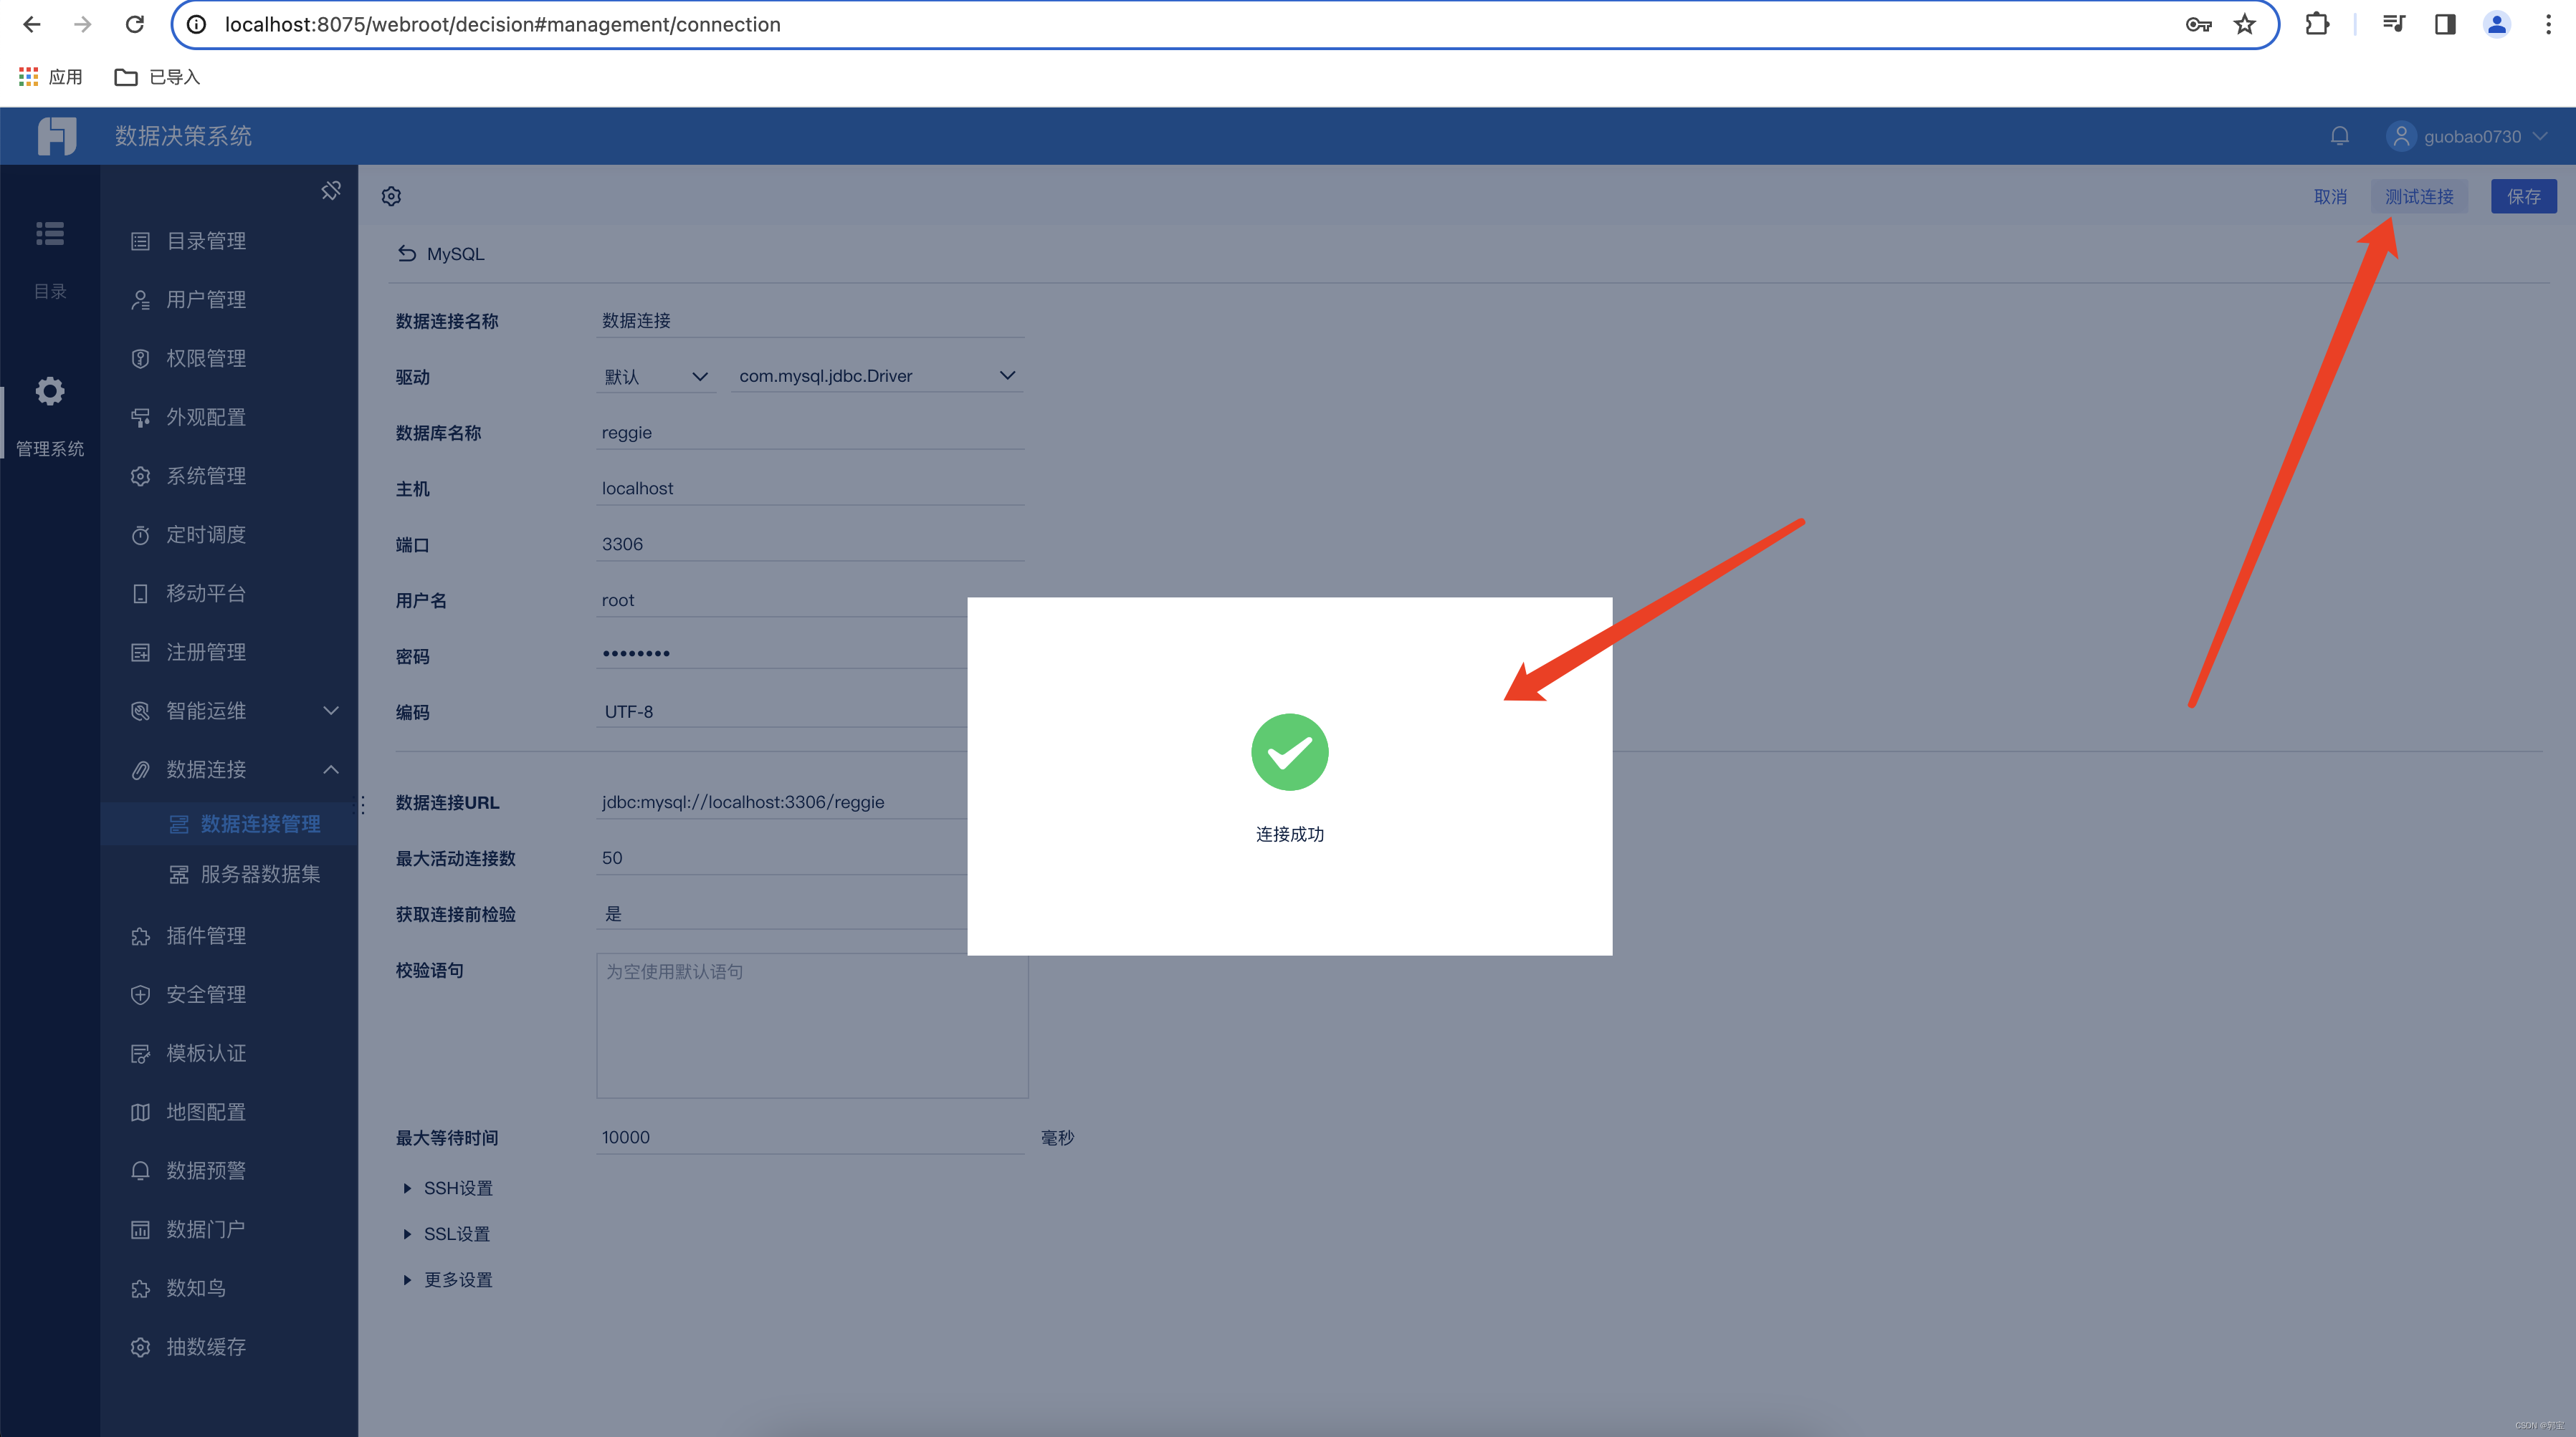Viewport: 2576px width, 1437px height.
Task: Click the 保存 button
Action: pyautogui.click(x=2522, y=197)
